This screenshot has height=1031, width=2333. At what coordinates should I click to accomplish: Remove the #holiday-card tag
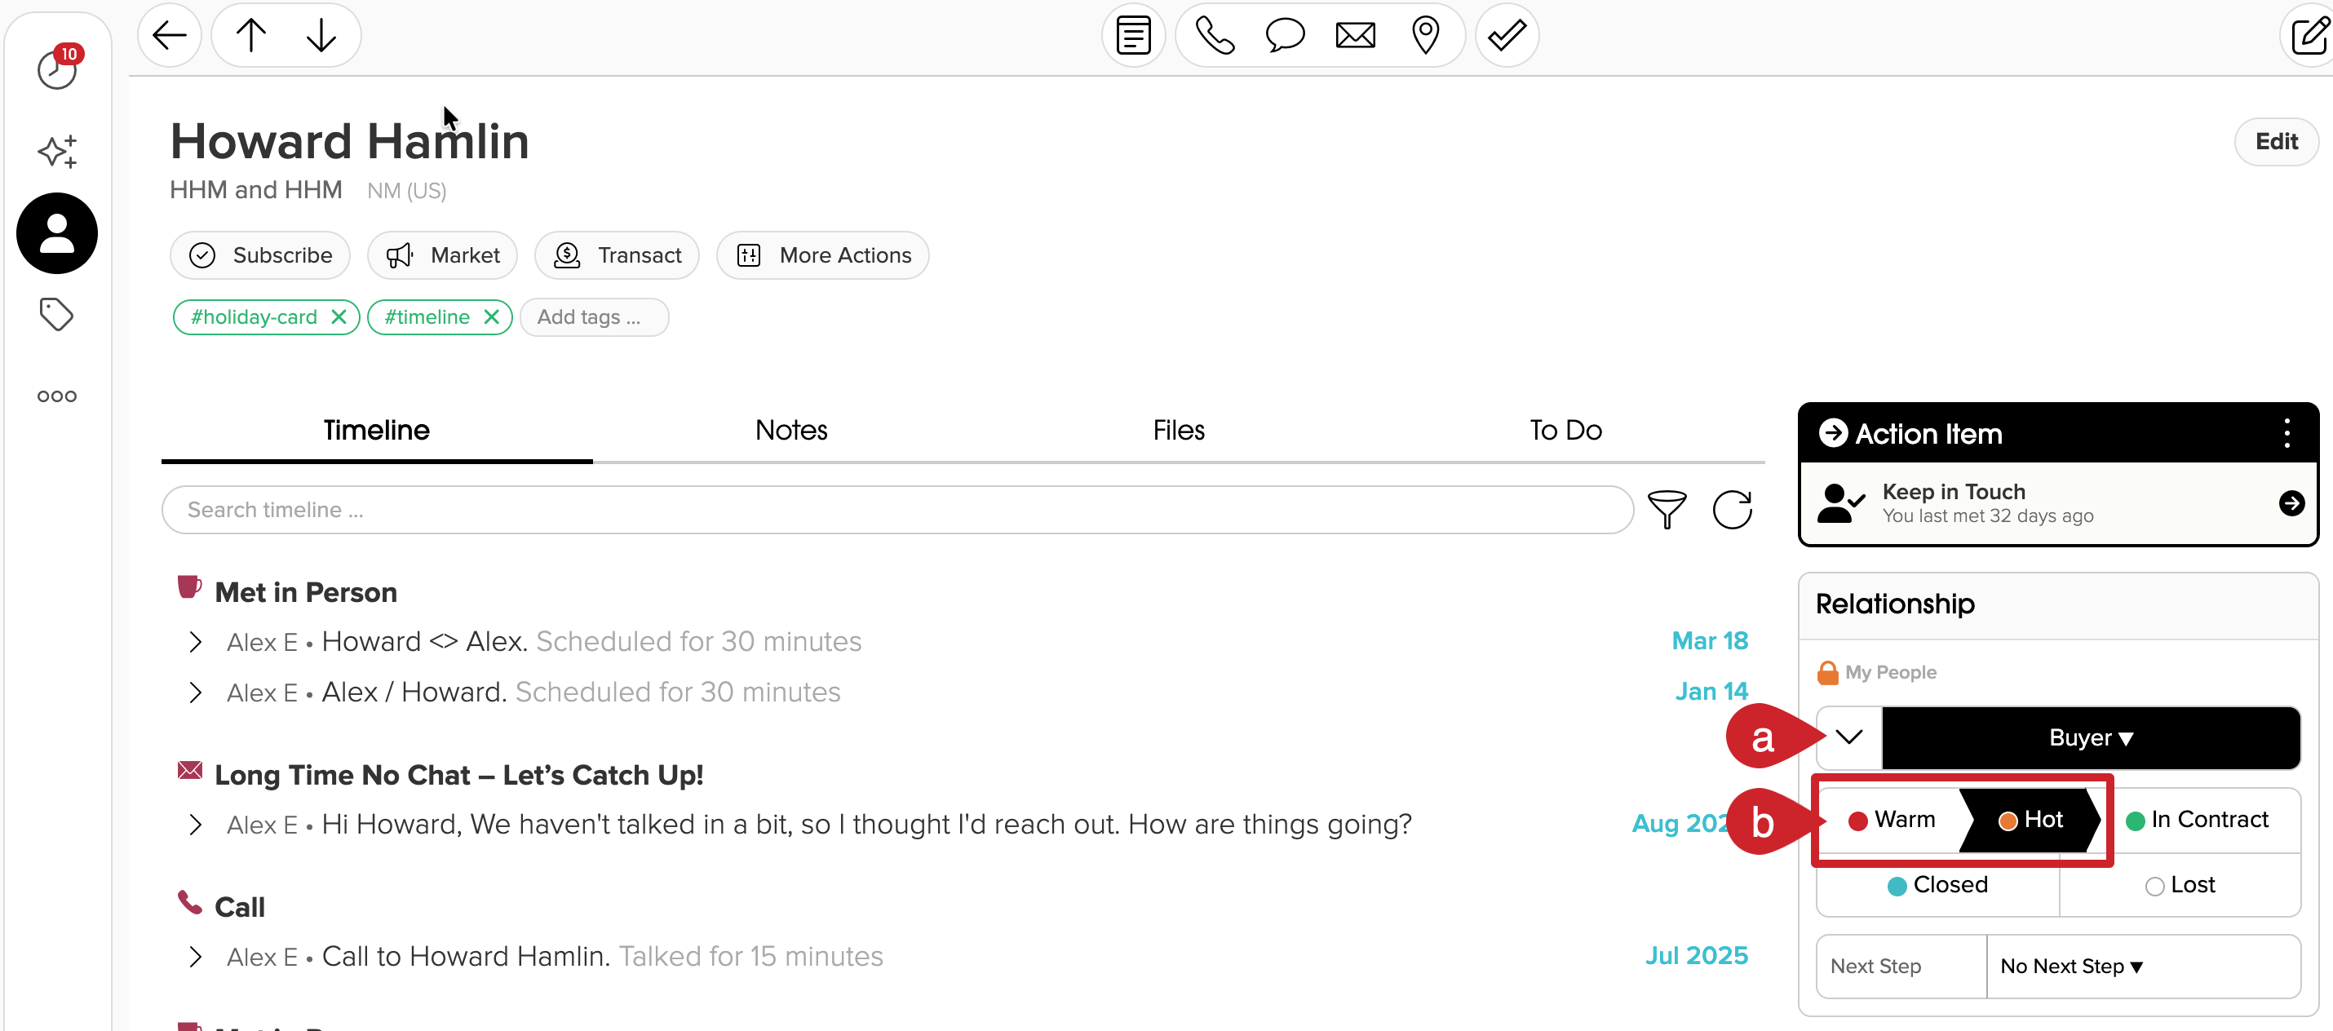pos(339,317)
